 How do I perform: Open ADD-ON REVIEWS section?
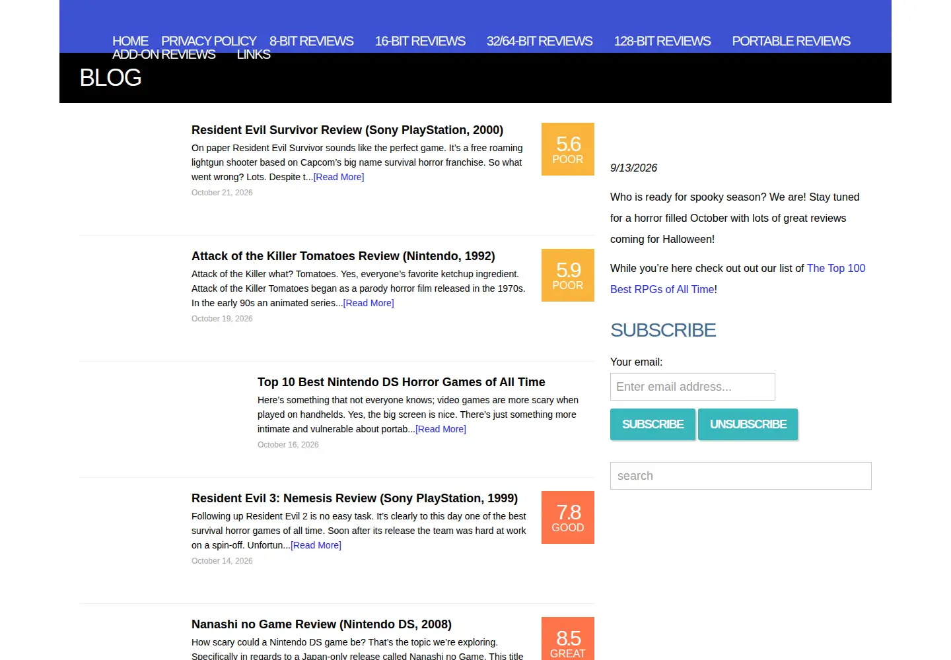pyautogui.click(x=164, y=54)
